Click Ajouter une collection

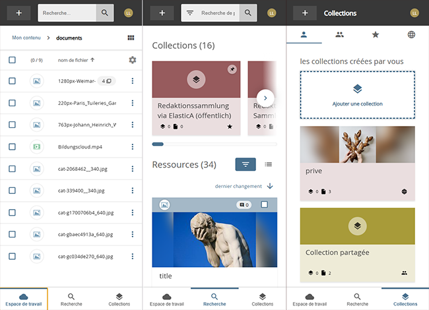click(357, 94)
